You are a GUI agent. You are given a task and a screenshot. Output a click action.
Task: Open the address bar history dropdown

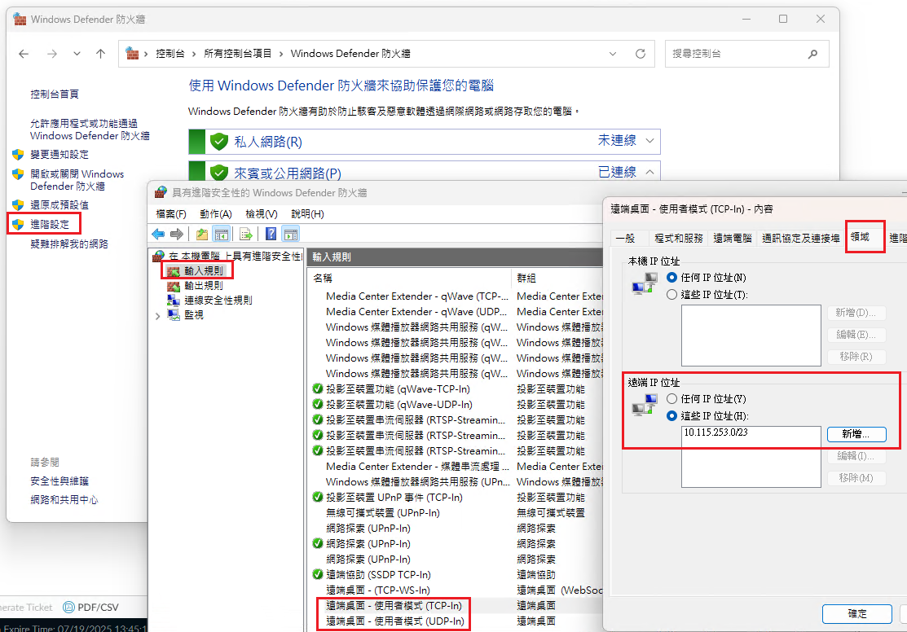click(x=614, y=54)
